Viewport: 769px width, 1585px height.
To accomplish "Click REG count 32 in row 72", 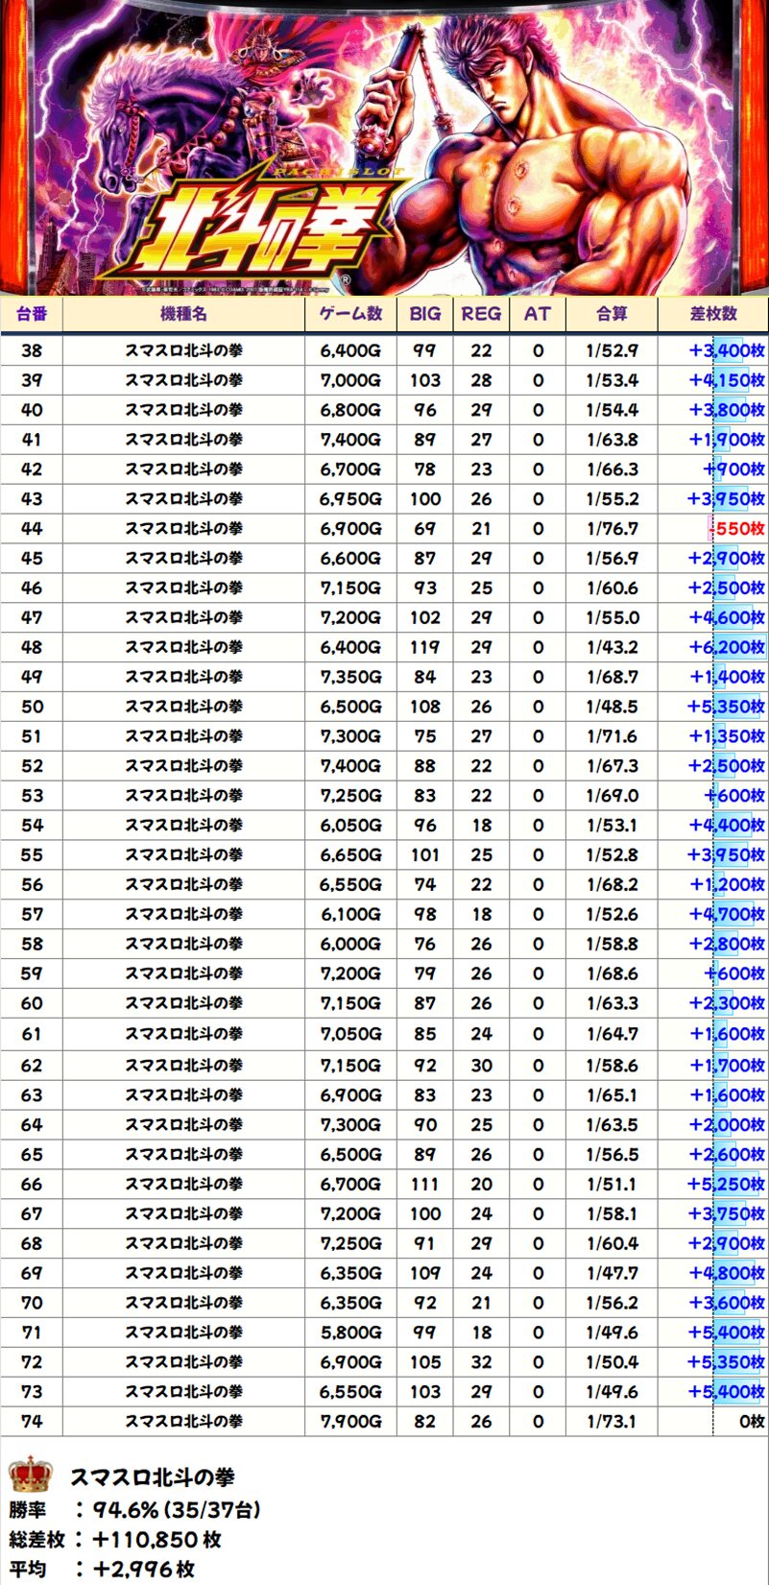I will [x=481, y=1362].
